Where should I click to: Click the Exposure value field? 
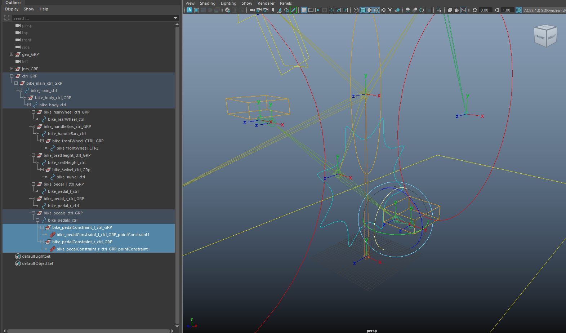tap(485, 10)
